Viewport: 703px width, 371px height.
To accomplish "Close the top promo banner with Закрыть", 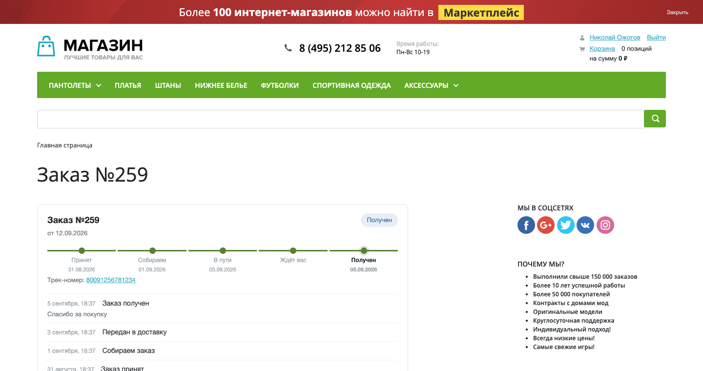I will tap(678, 13).
